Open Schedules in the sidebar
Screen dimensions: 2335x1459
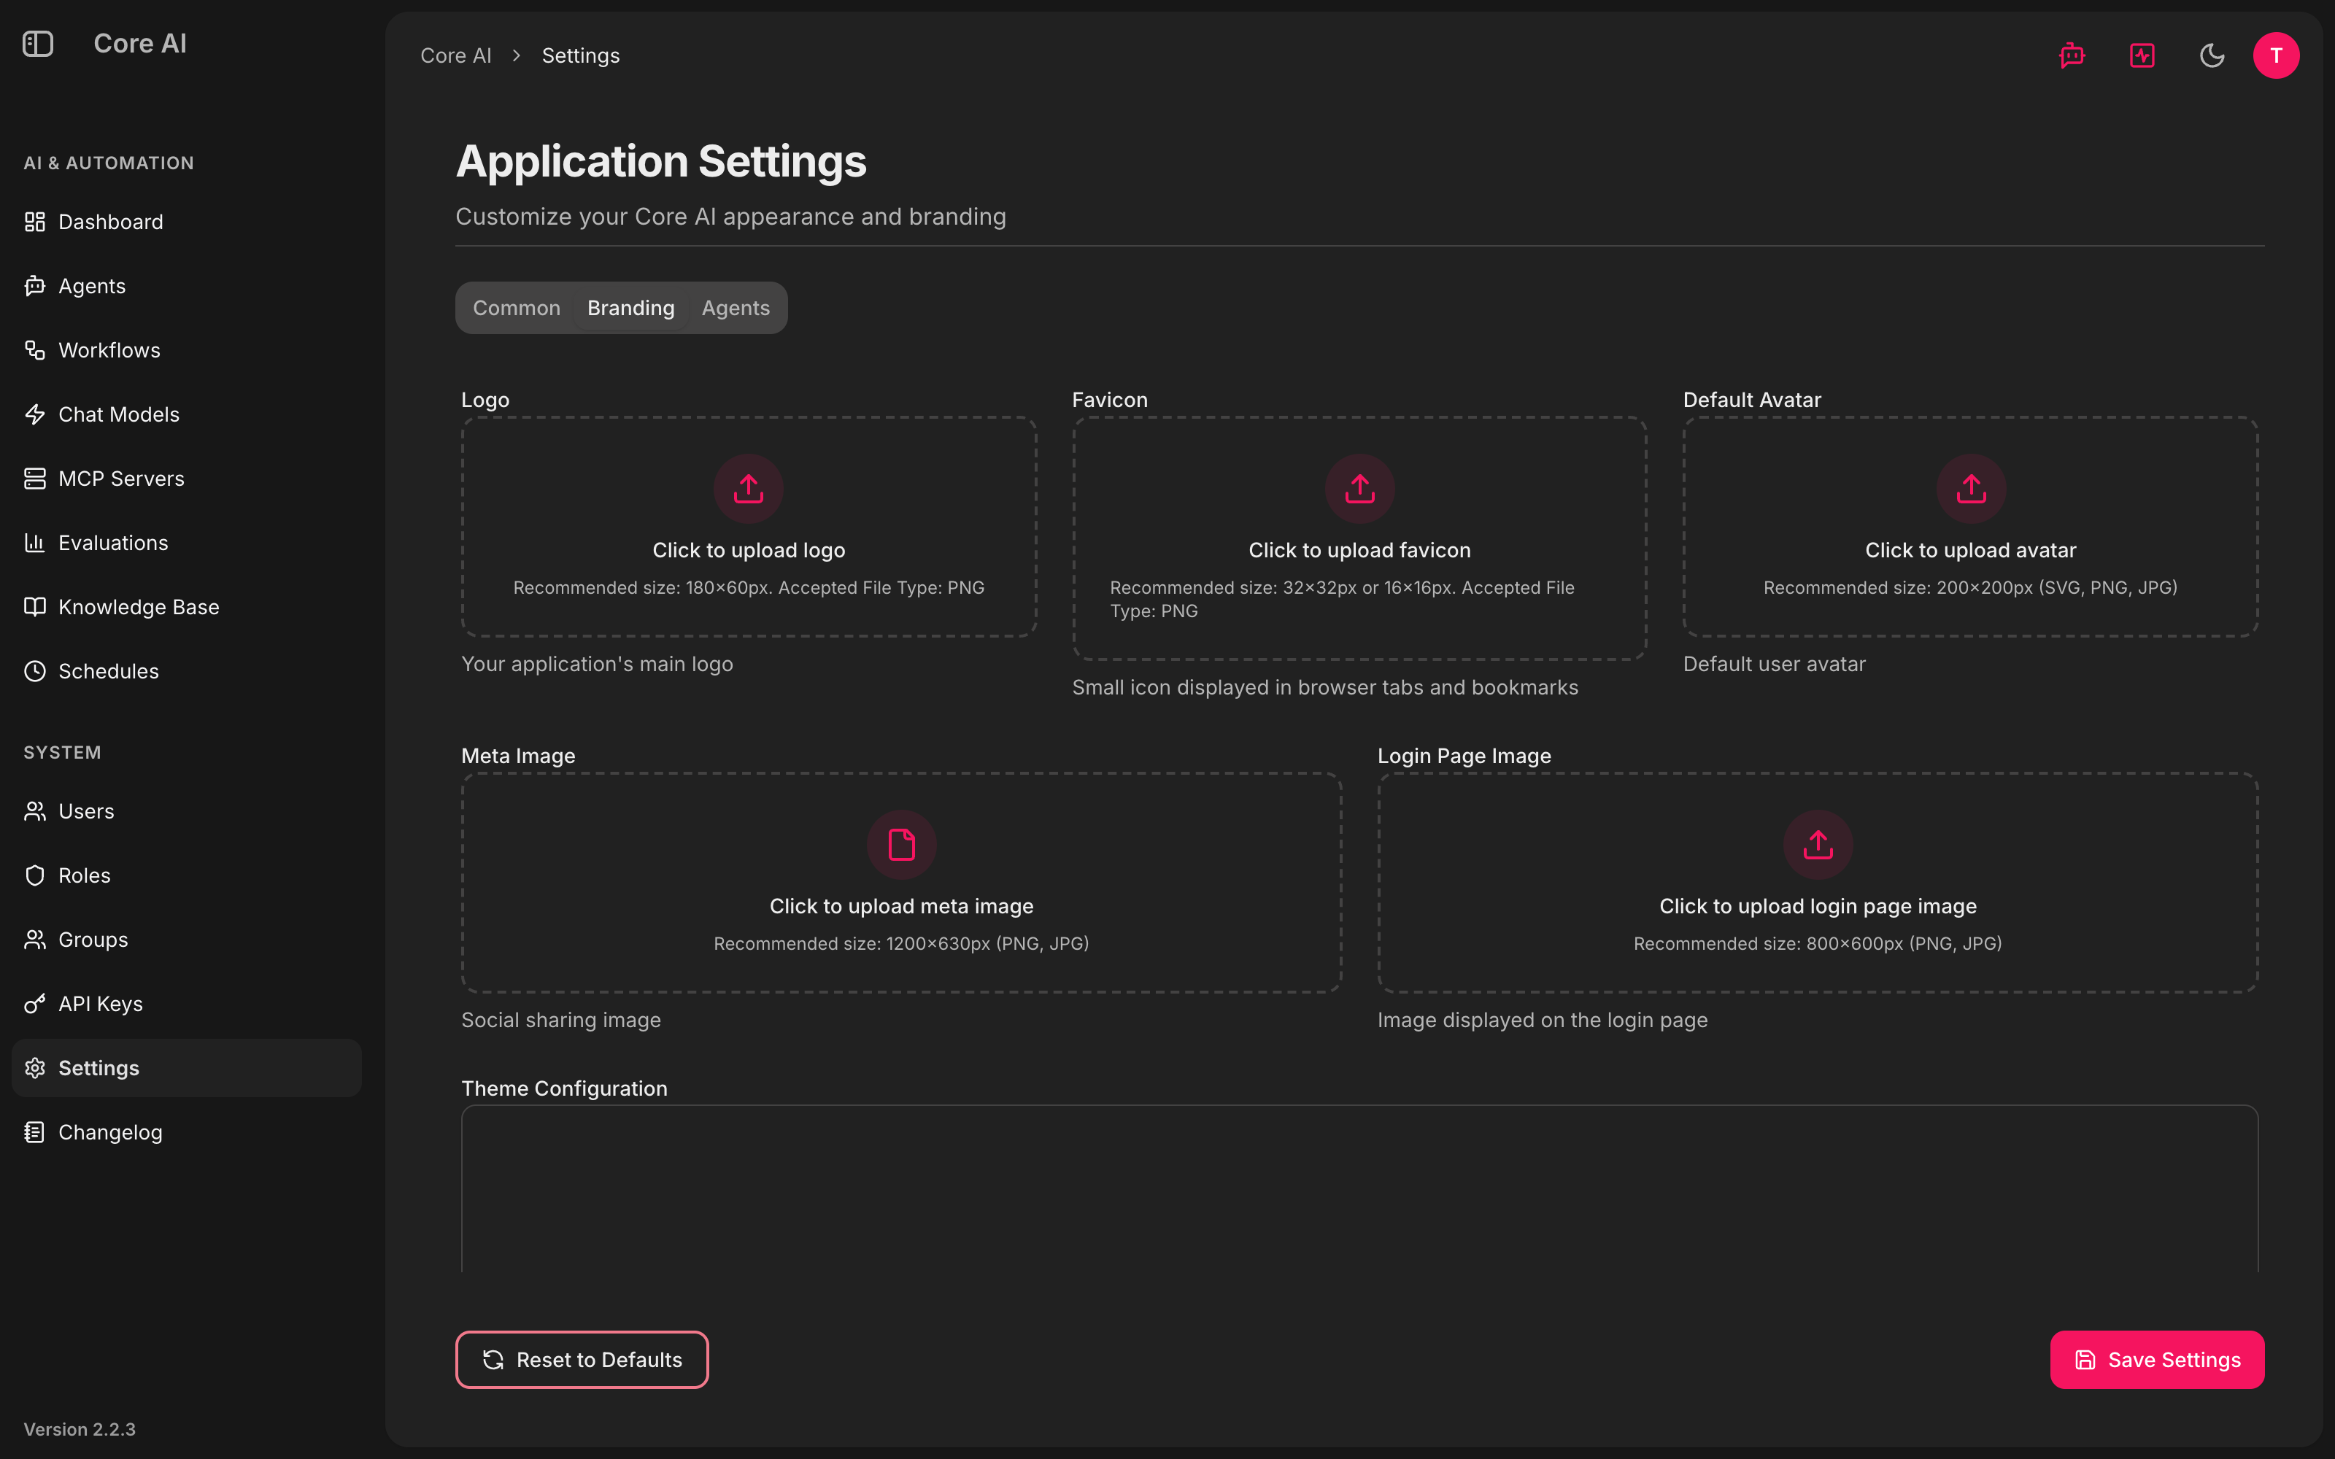pyautogui.click(x=186, y=670)
